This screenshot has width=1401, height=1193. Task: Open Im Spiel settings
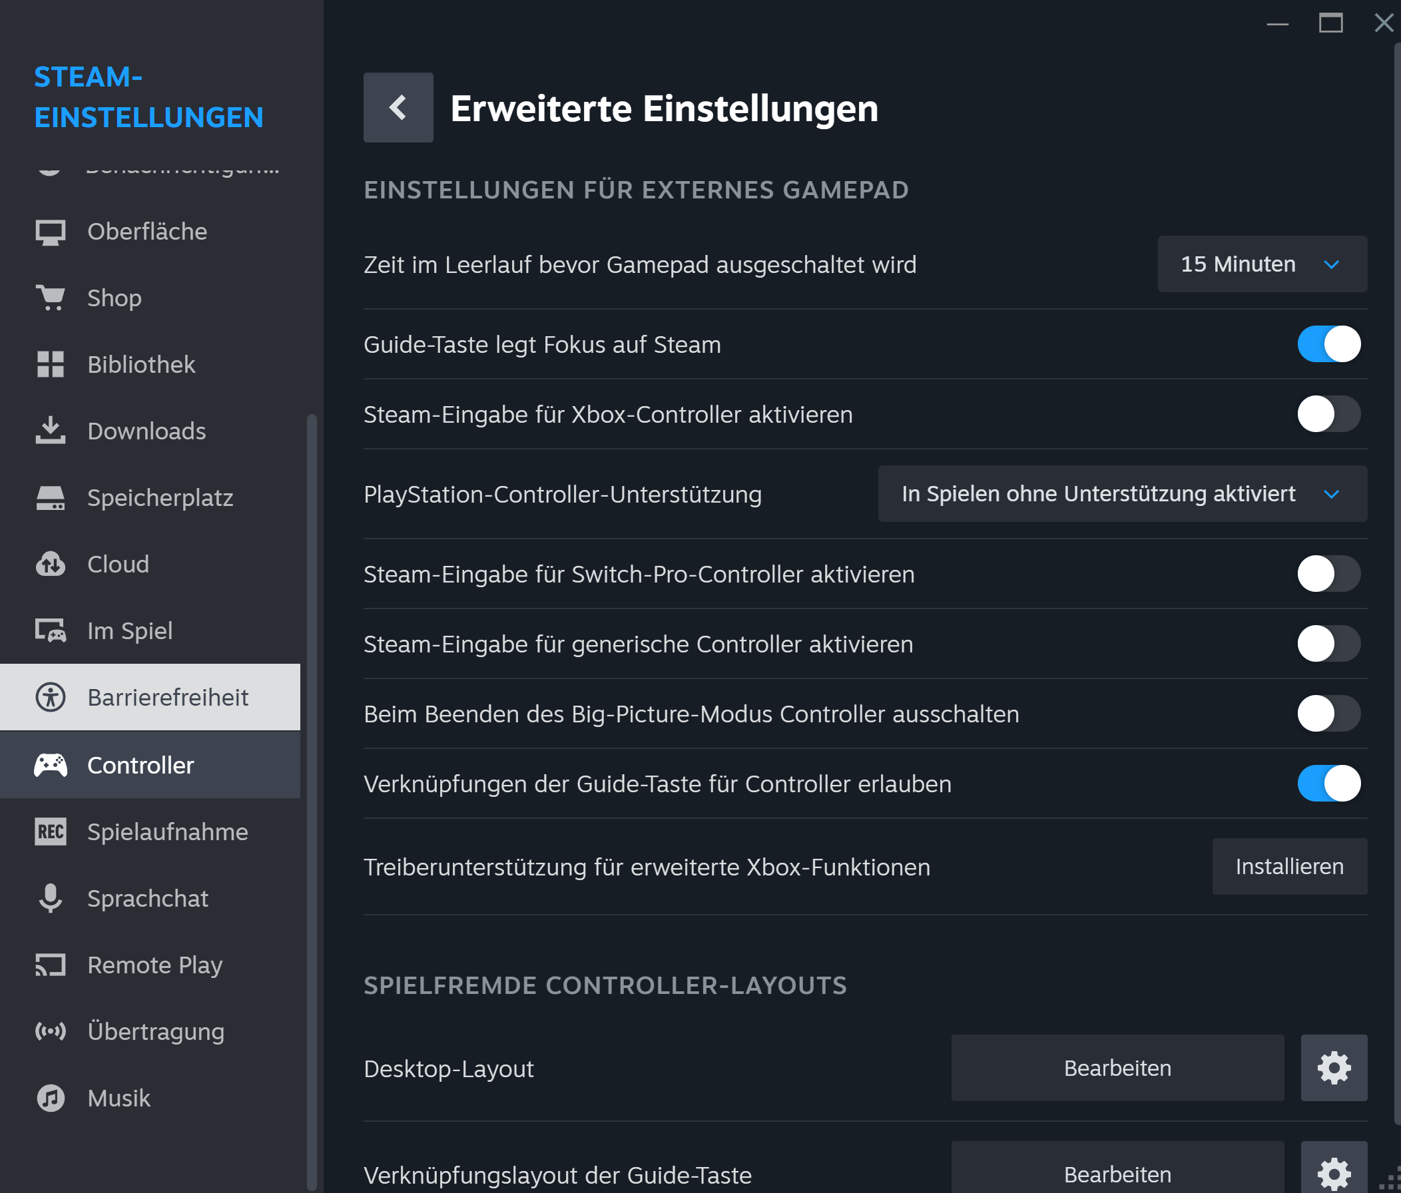[x=150, y=630]
